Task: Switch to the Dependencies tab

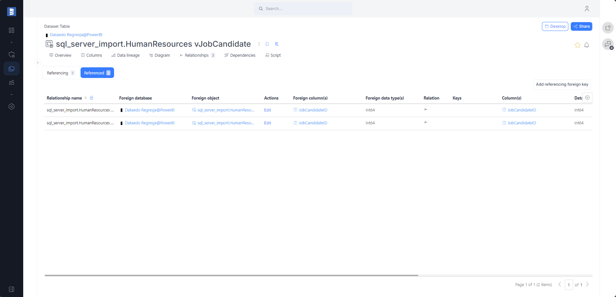Action: [240, 55]
